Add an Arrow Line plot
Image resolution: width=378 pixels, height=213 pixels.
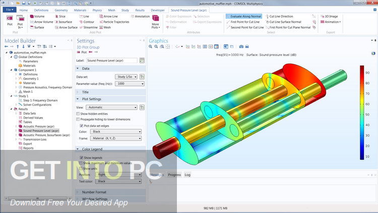coord(108,17)
